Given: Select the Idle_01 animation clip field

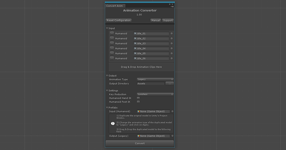Looking at the screenshot, I should coord(151,34).
